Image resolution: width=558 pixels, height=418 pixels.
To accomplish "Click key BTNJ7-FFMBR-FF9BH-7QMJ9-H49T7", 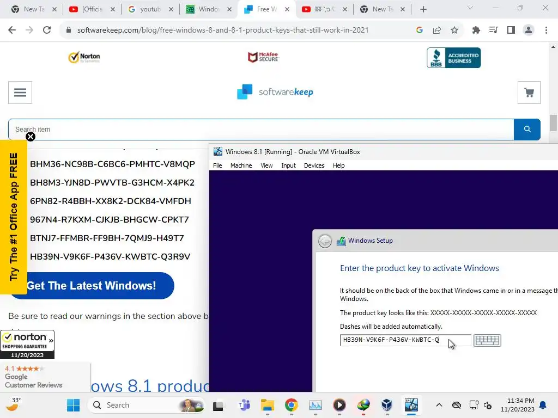I will (x=107, y=238).
